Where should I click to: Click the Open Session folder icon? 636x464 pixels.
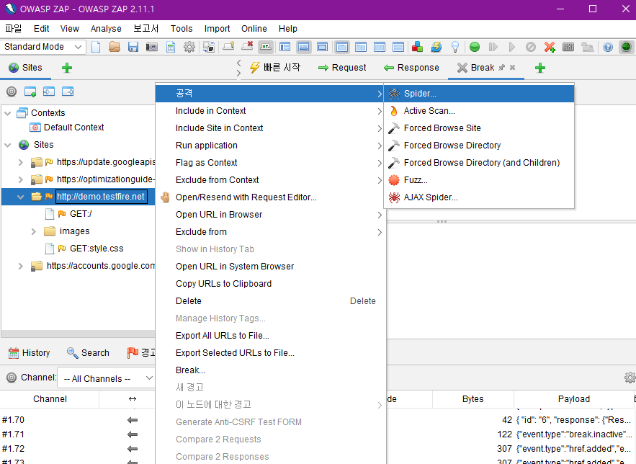[115, 47]
